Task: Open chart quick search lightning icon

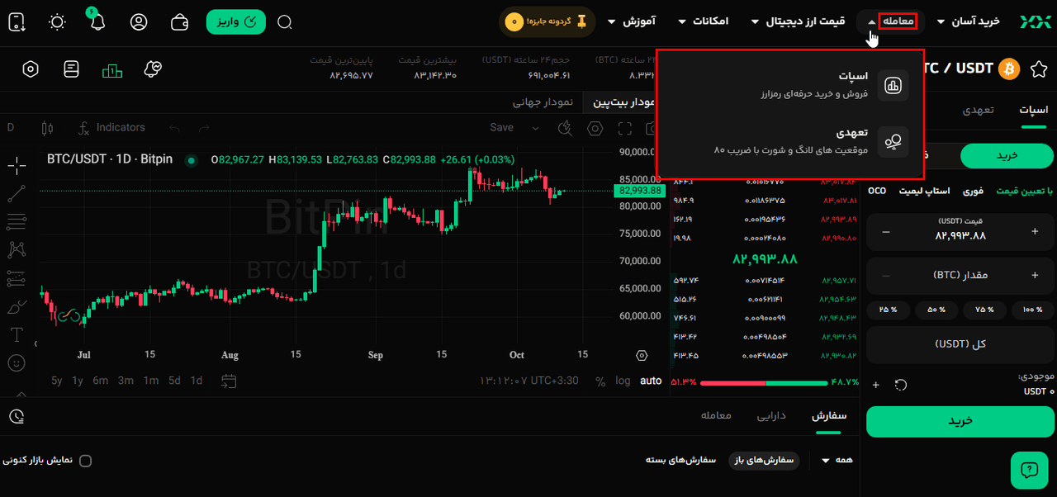Action: (565, 128)
